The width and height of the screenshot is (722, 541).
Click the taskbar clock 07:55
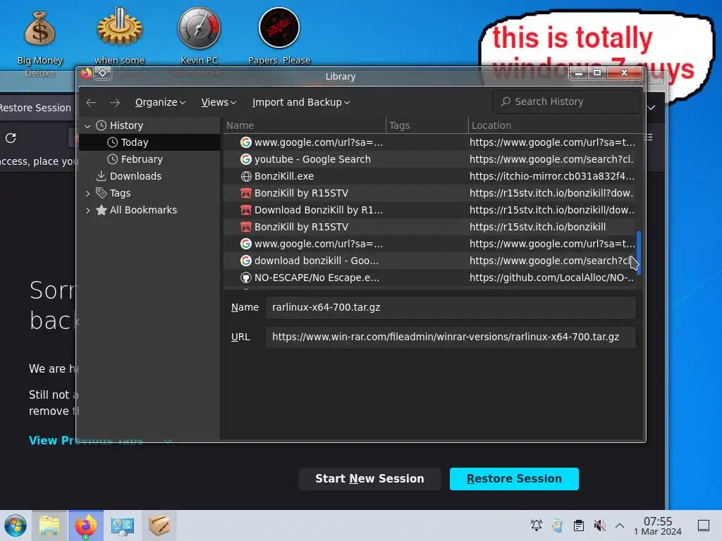pyautogui.click(x=658, y=526)
